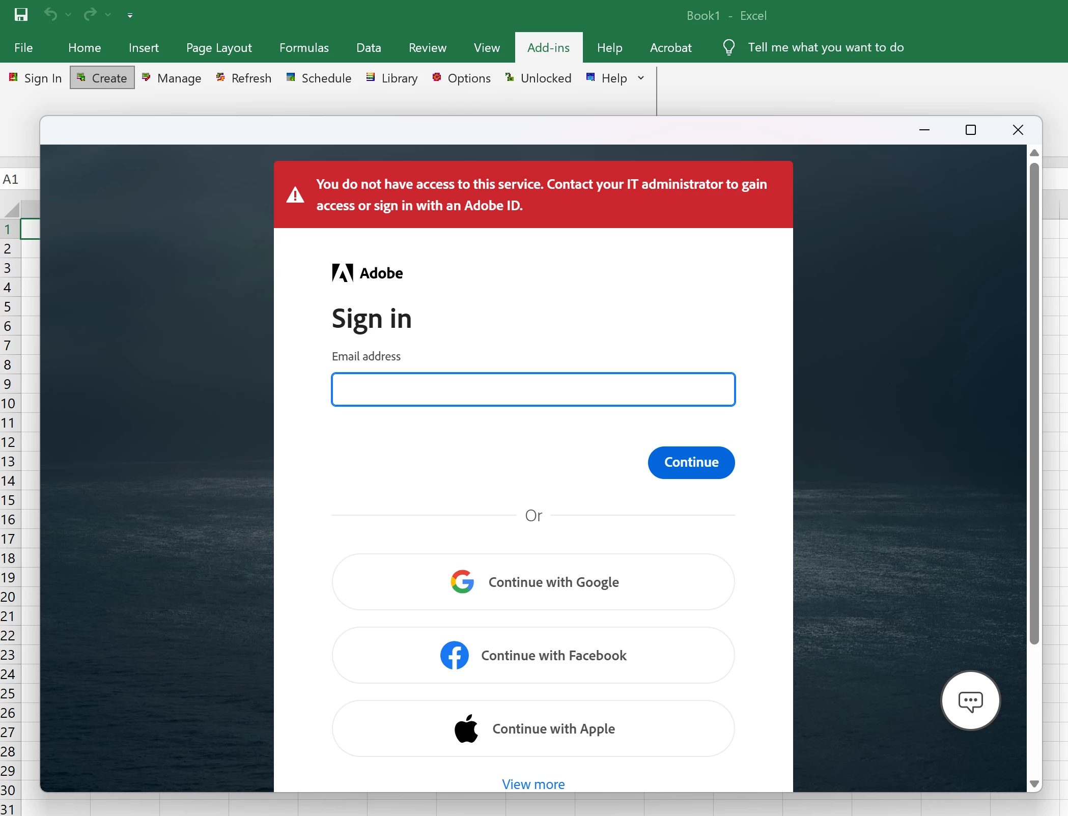This screenshot has width=1068, height=816.
Task: Click the Email address input field
Action: (x=533, y=389)
